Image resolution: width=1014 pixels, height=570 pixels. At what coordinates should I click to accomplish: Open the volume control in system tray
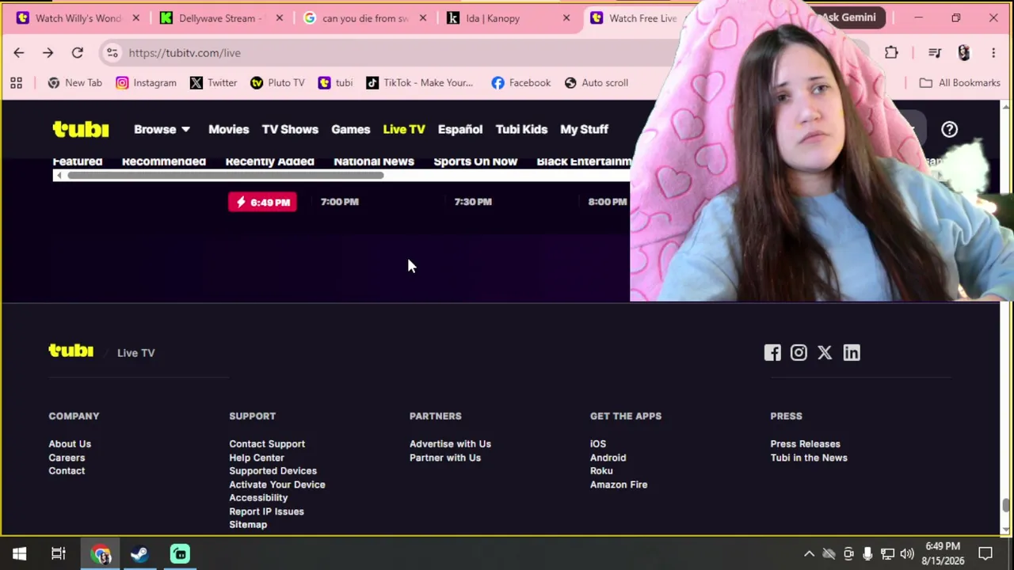[x=907, y=554]
